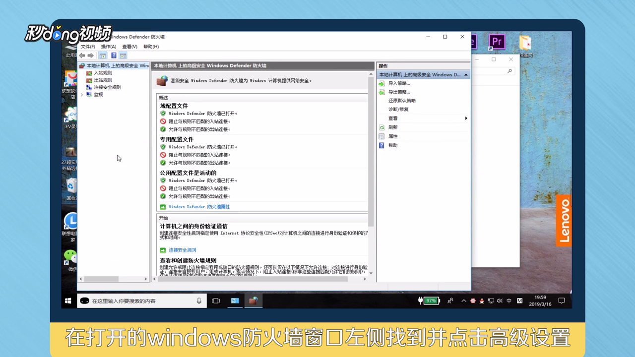Viewport: 635px width, 357px height.
Task: Click firewall icon in overview banner
Action: (162, 80)
